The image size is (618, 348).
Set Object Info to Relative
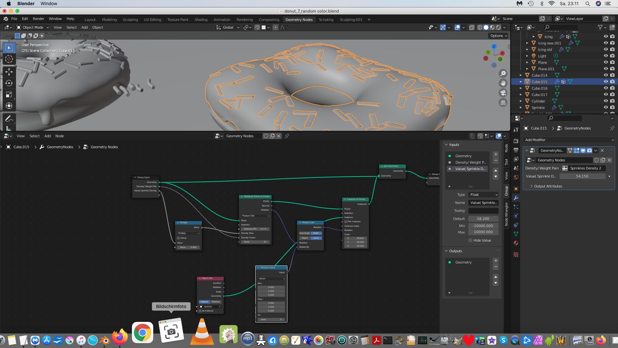(216, 302)
